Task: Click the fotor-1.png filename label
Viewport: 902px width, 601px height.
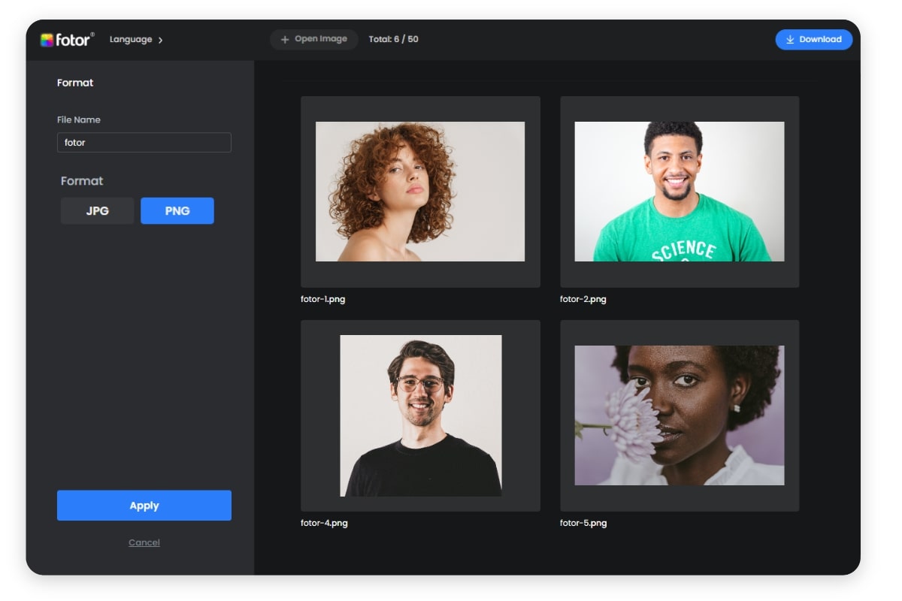Action: pyautogui.click(x=324, y=299)
